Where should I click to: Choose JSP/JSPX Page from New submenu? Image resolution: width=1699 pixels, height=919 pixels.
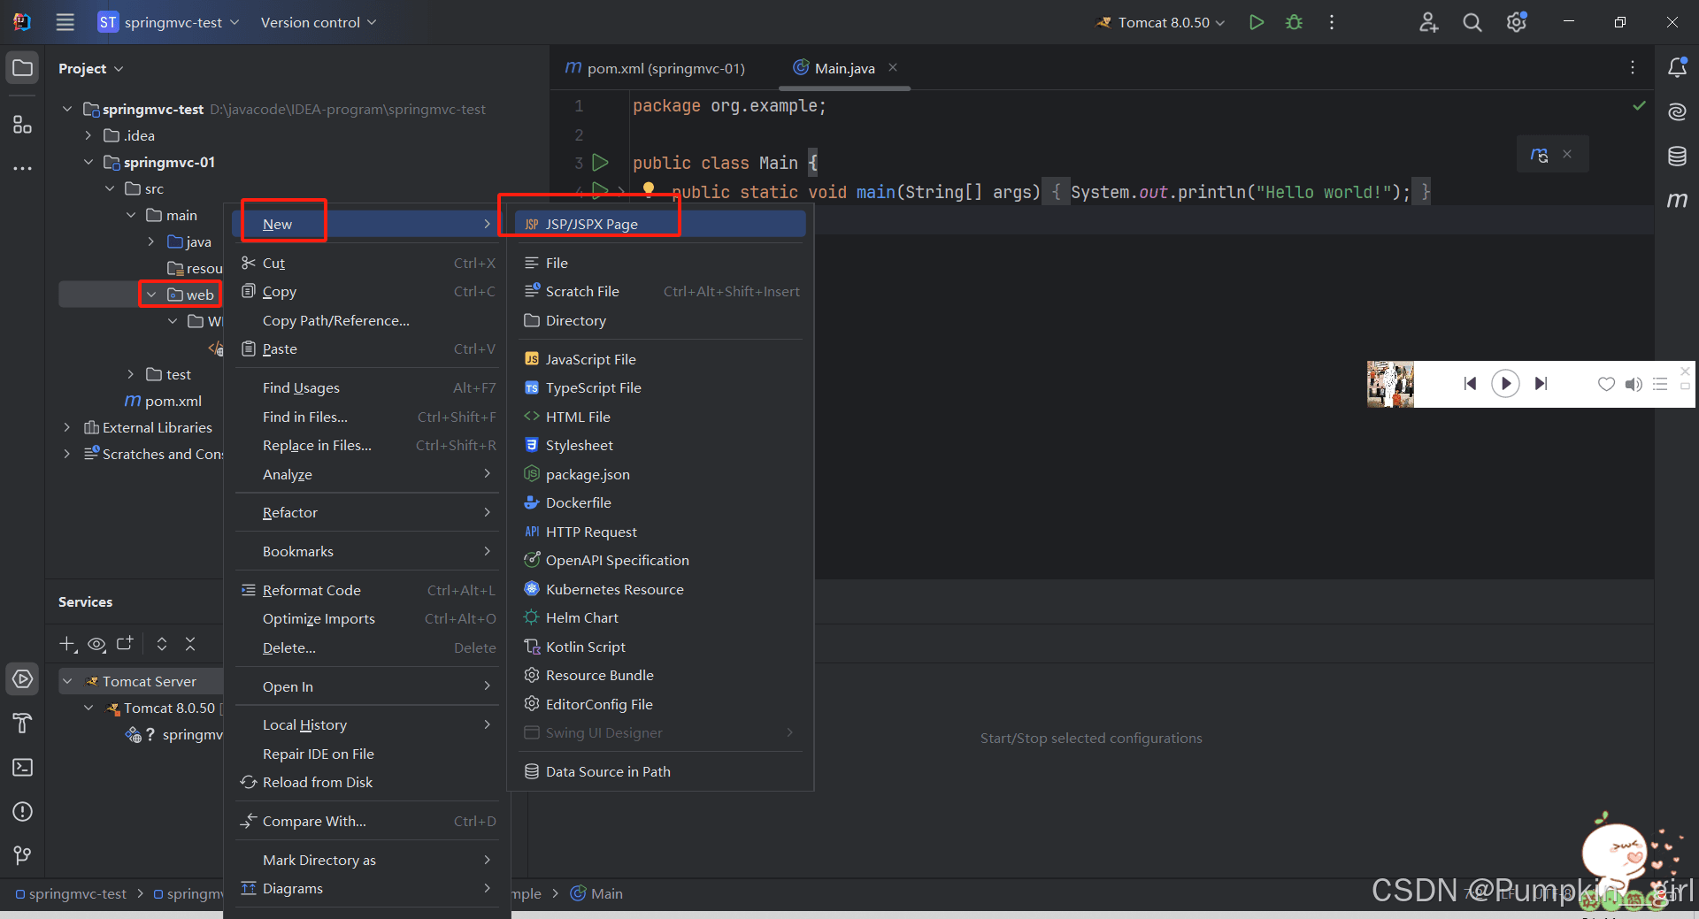coord(591,224)
